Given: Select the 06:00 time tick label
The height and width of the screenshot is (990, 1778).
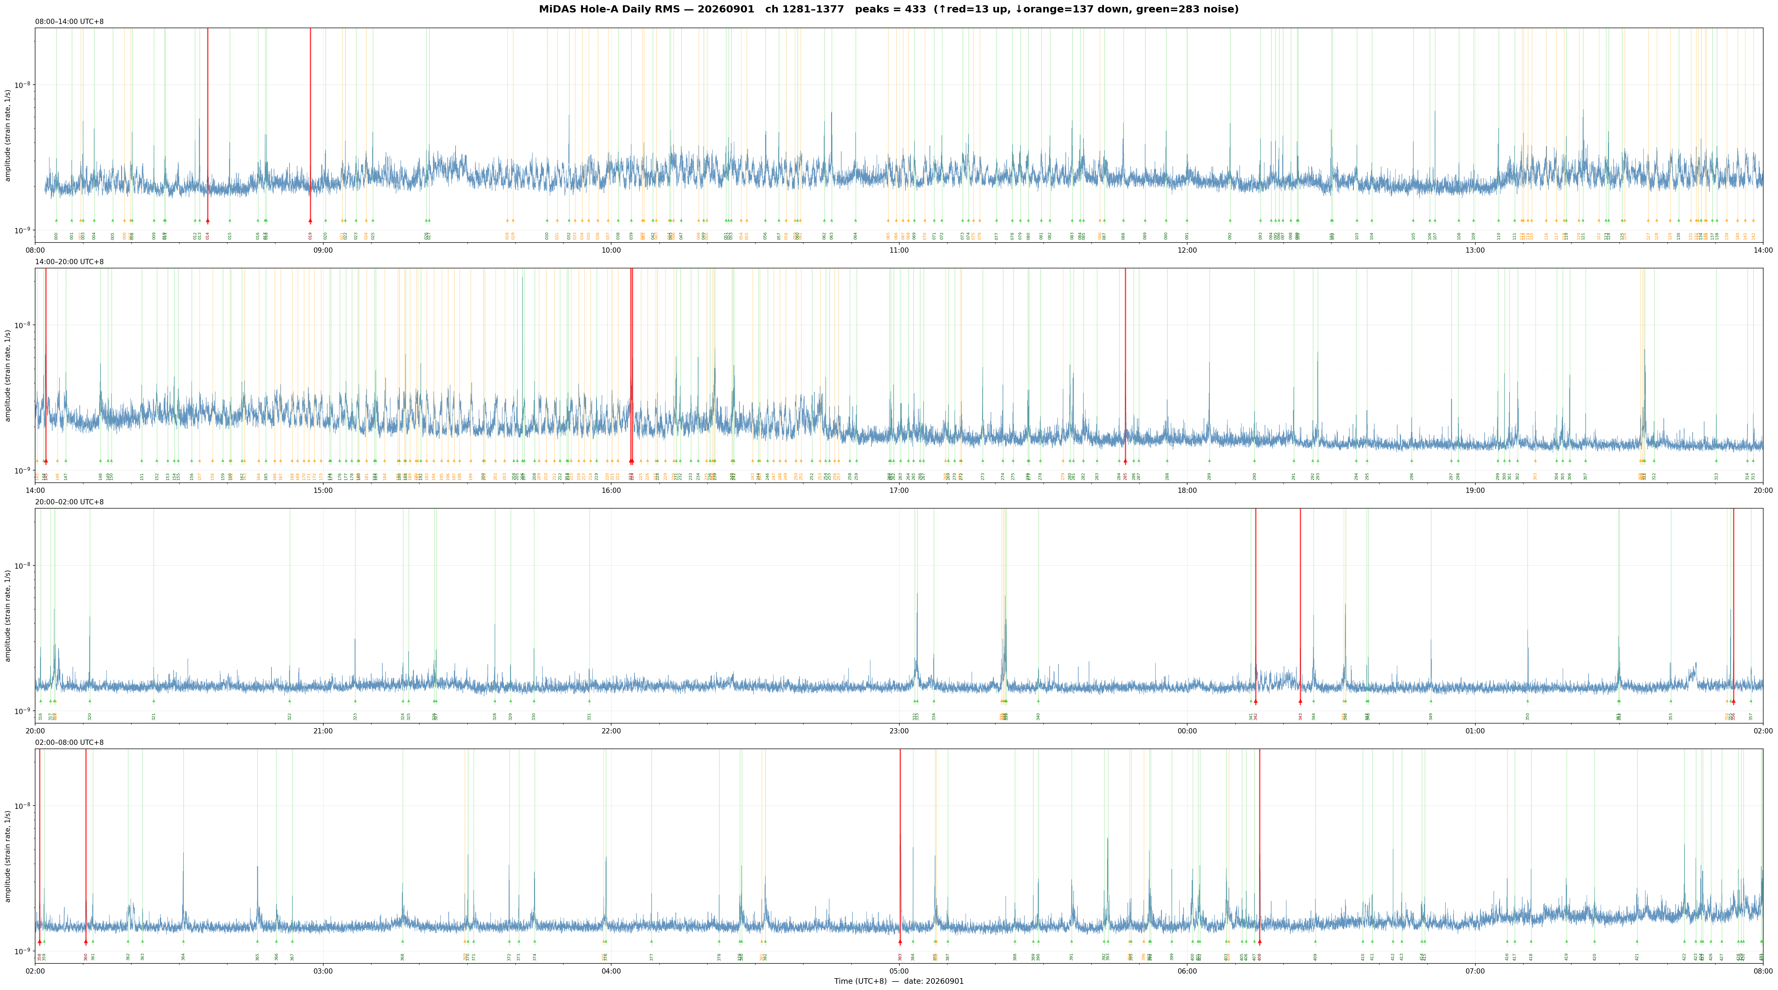Looking at the screenshot, I should click(x=1187, y=971).
